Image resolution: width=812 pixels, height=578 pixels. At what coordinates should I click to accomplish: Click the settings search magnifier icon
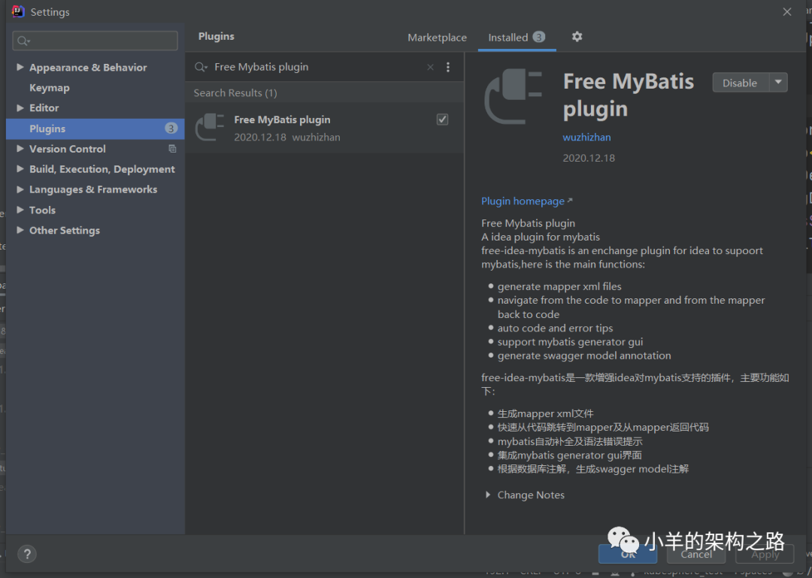pyautogui.click(x=23, y=41)
